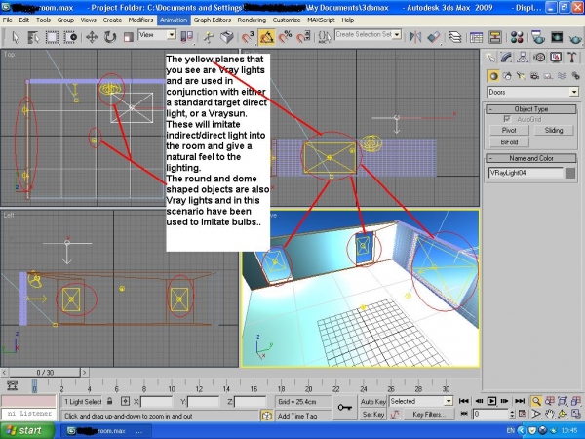Switch to the Modify panel tab
The height and width of the screenshot is (439, 585).
tap(506, 58)
